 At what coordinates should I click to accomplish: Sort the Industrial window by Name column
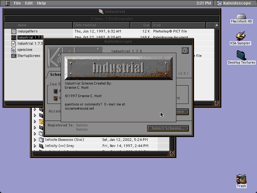click(39, 25)
